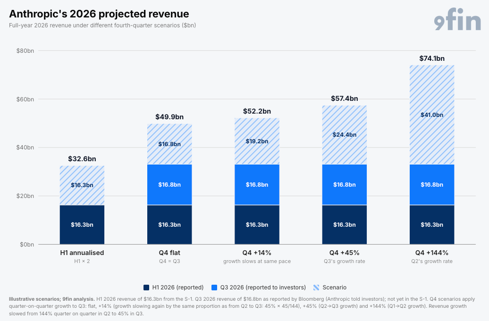Click the 'growth slows at same pace' sublabel
The height and width of the screenshot is (321, 489).
click(x=257, y=261)
